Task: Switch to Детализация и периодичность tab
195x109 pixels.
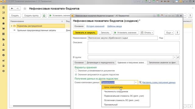Action: (101, 63)
